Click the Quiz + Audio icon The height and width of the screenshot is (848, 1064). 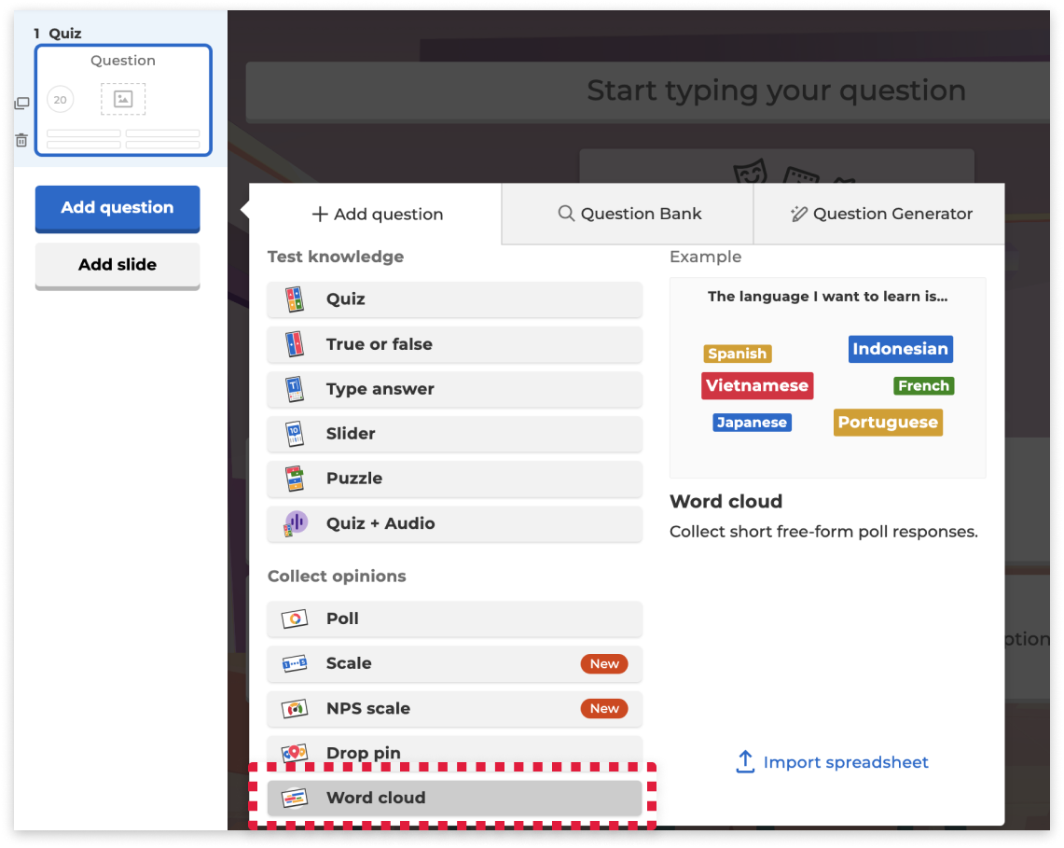click(x=294, y=523)
